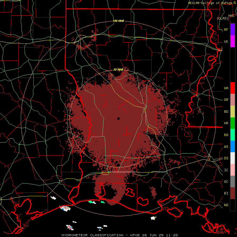Click the '100 NMI' range ring label
This screenshot has height=237, width=237.
[118, 21]
